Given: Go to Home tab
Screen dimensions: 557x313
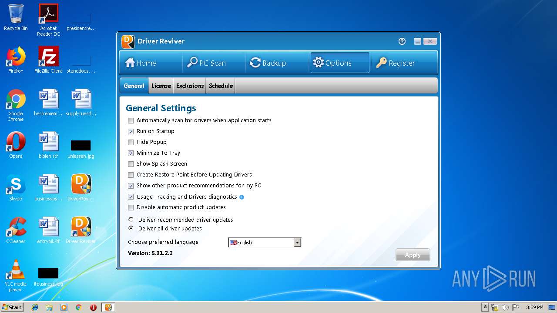Looking at the screenshot, I should pos(151,63).
